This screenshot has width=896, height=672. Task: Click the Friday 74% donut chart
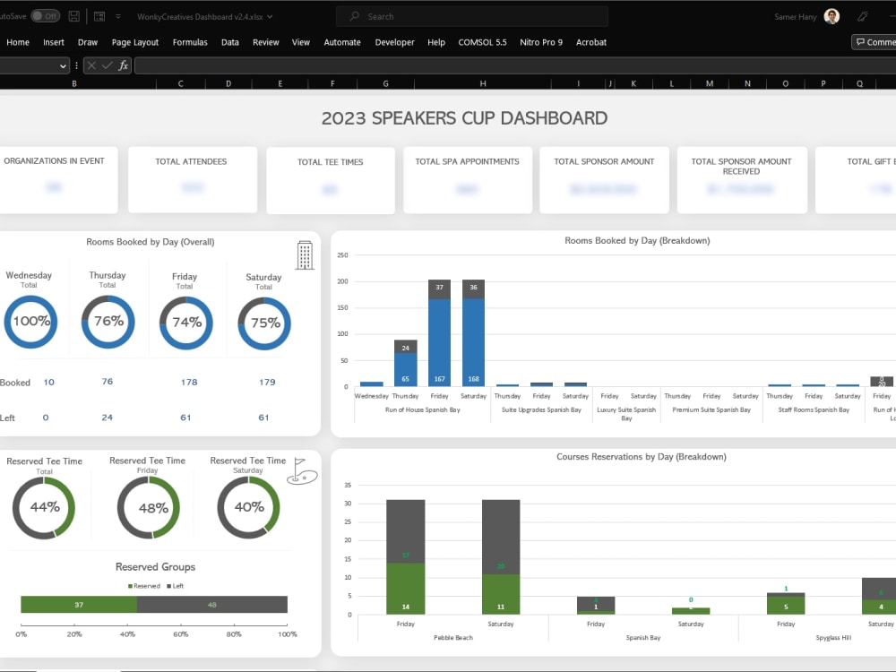186,323
